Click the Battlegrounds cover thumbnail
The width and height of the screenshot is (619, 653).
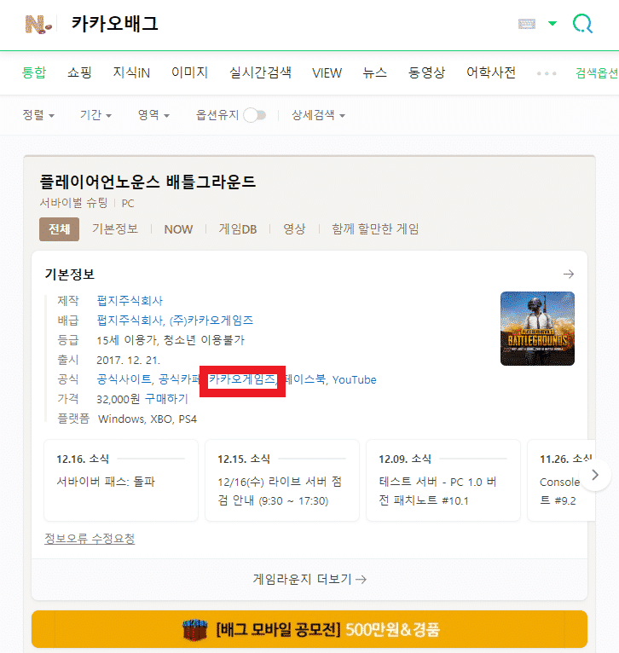tap(537, 328)
